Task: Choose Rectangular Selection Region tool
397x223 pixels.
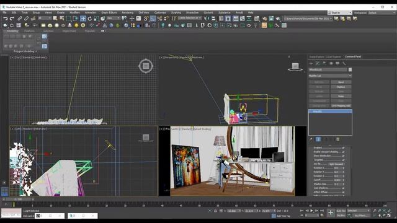Action: point(69,19)
